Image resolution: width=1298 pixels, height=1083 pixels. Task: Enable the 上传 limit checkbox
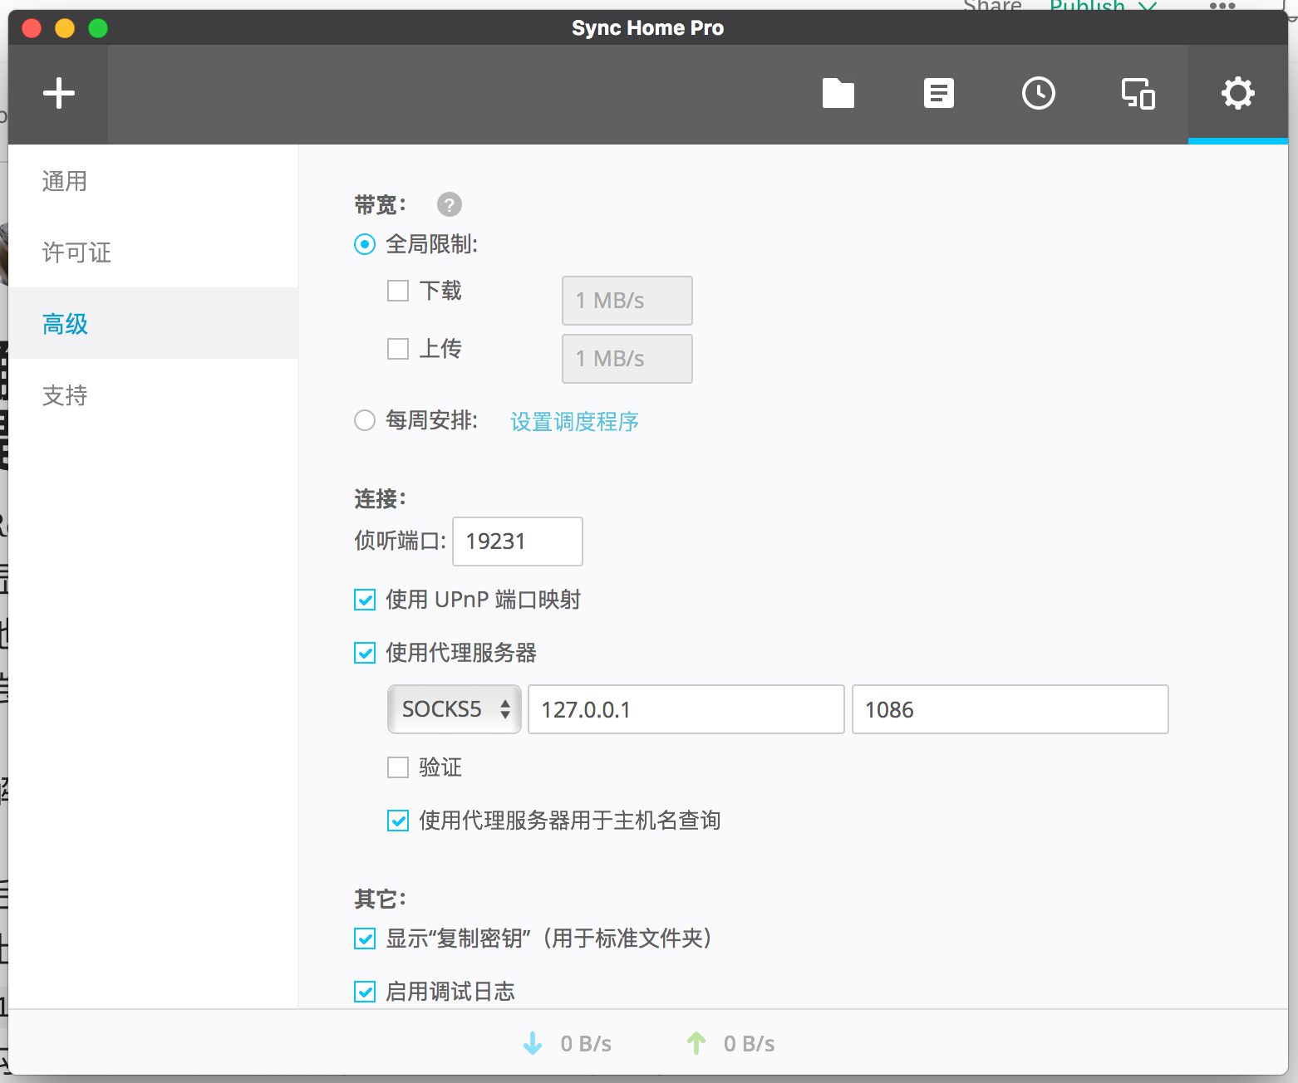tap(398, 349)
